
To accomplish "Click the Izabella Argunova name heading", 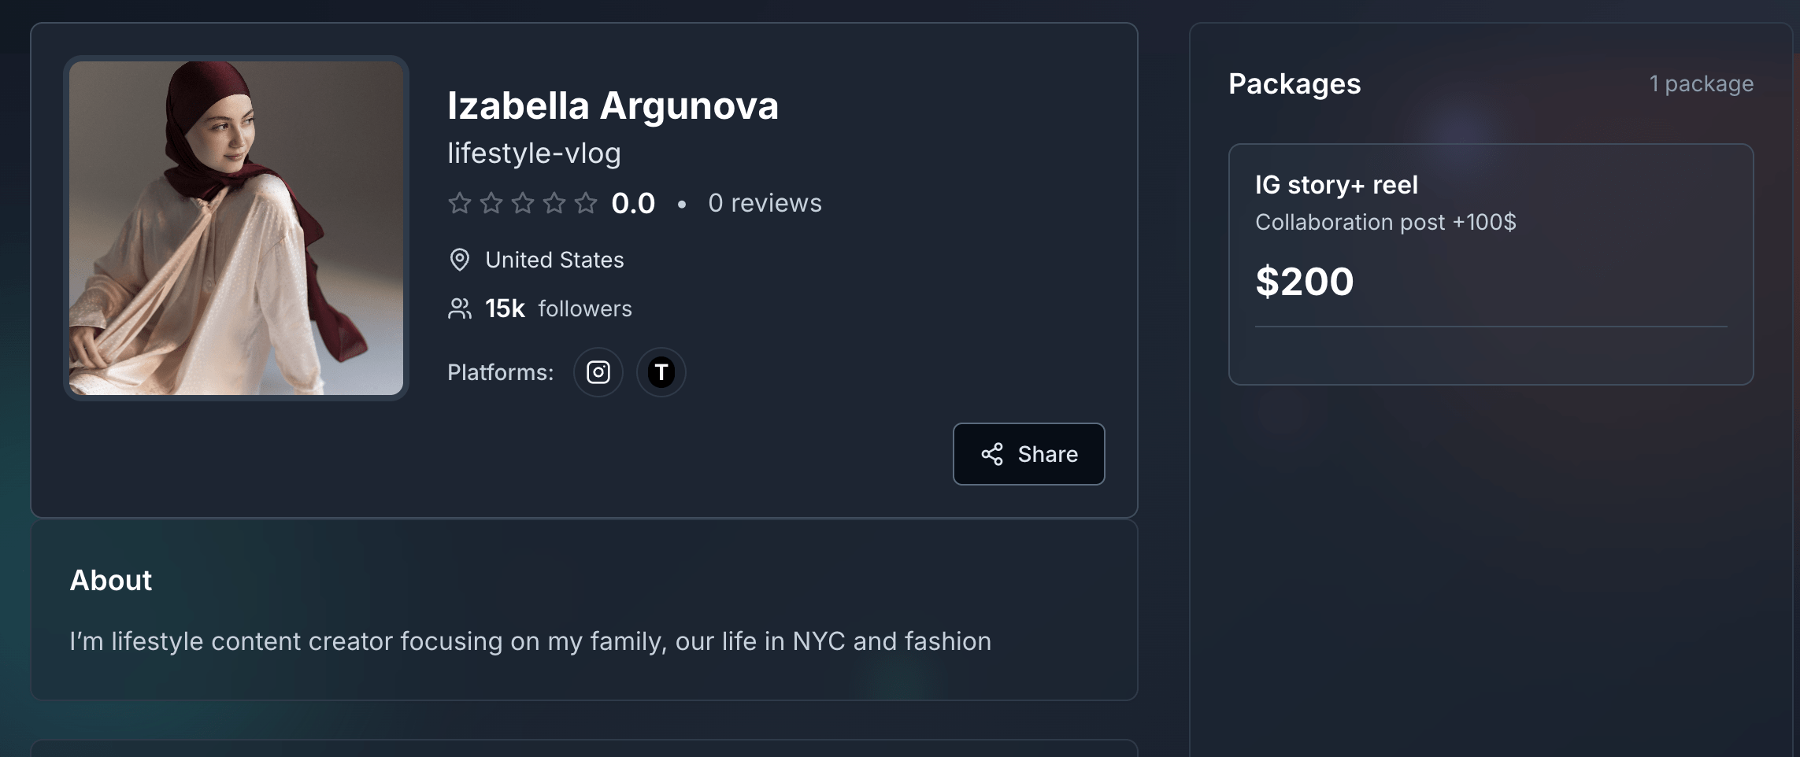I will [613, 105].
